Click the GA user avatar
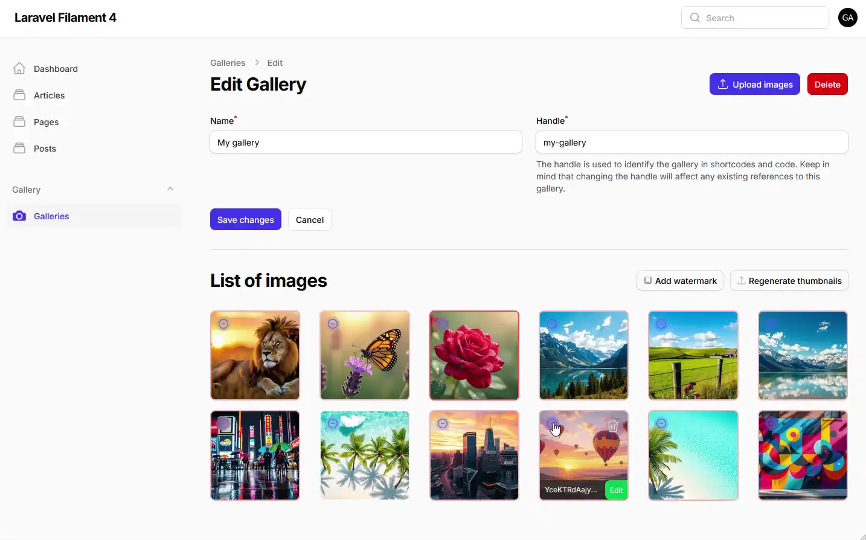 [847, 18]
